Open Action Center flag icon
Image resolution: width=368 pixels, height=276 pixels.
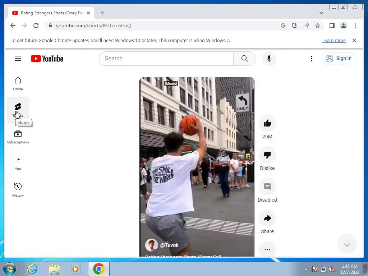(x=314, y=270)
